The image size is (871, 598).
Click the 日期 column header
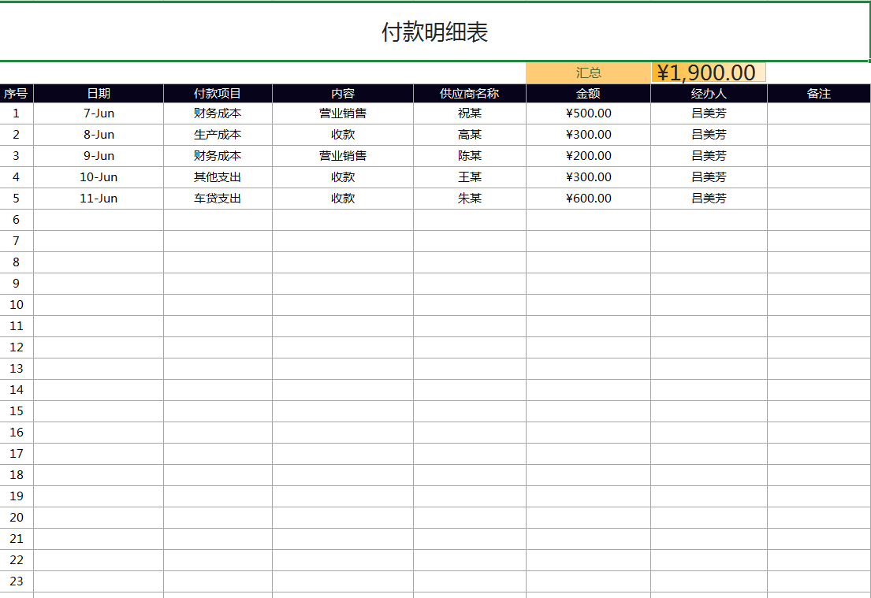pos(99,93)
